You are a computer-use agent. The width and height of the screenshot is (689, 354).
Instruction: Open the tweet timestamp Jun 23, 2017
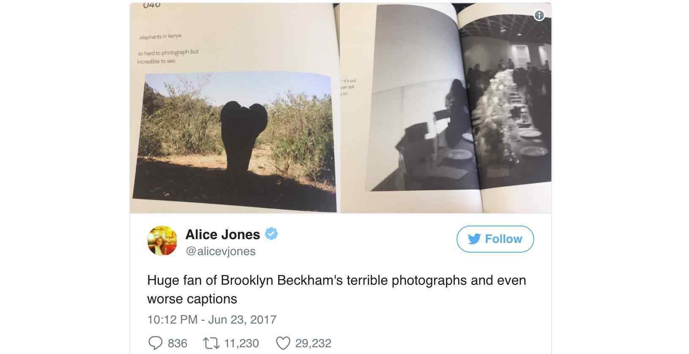[x=212, y=319]
